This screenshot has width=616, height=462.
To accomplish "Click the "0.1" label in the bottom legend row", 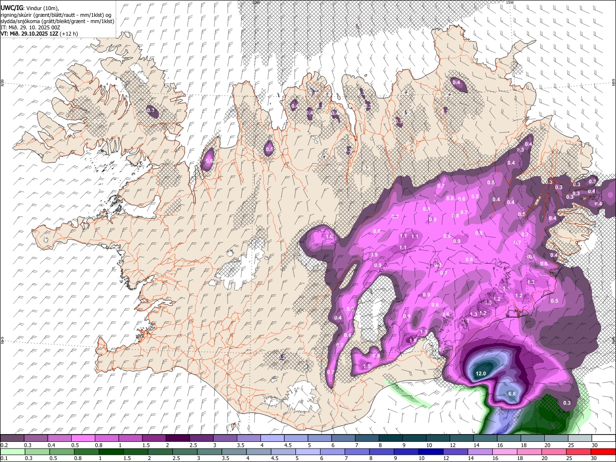I will tap(4, 459).
